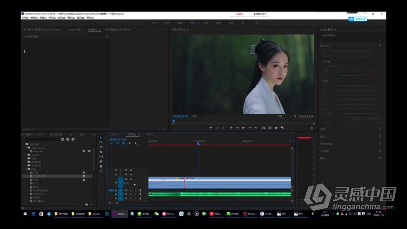Select the Track Select Forward tool

tap(101, 142)
